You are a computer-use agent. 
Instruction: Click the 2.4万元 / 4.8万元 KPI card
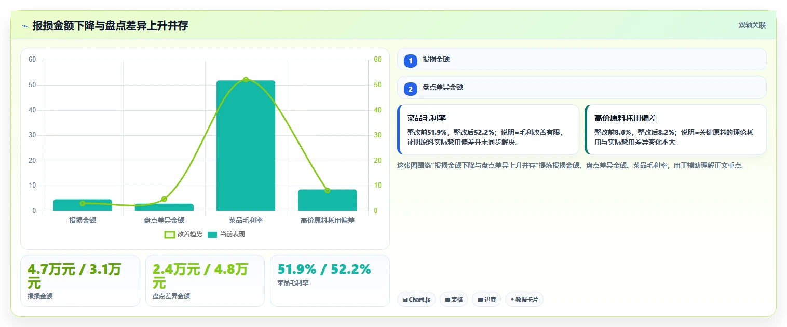pyautogui.click(x=205, y=281)
